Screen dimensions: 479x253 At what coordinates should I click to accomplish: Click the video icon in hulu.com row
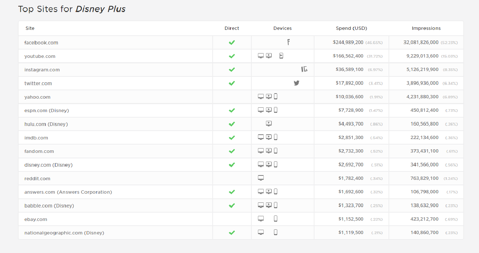[269, 124]
